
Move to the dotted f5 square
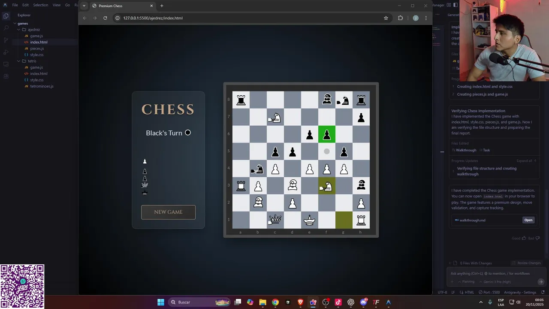(327, 151)
